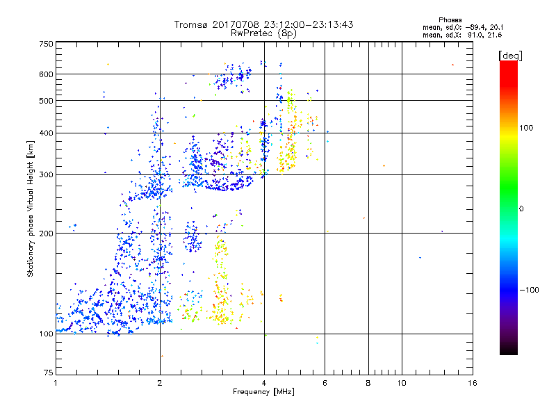Click the 'mean, sd,O: -89.4, 20.1' statistics line

(x=463, y=27)
